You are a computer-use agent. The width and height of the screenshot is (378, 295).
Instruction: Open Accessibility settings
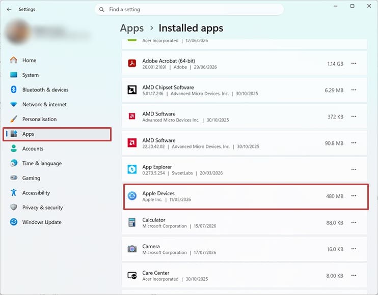pos(57,192)
